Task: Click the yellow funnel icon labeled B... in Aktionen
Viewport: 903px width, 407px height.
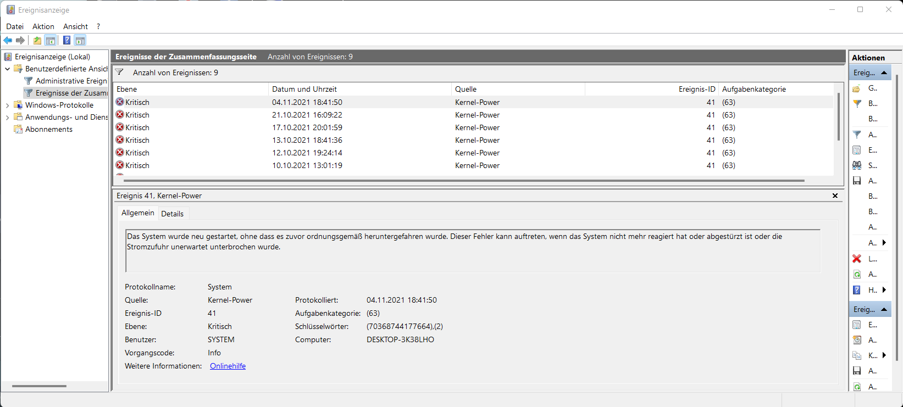Action: click(857, 103)
